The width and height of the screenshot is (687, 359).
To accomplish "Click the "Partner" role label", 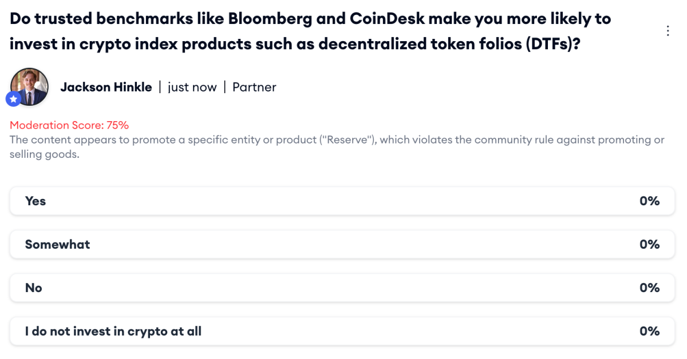I will [x=254, y=87].
